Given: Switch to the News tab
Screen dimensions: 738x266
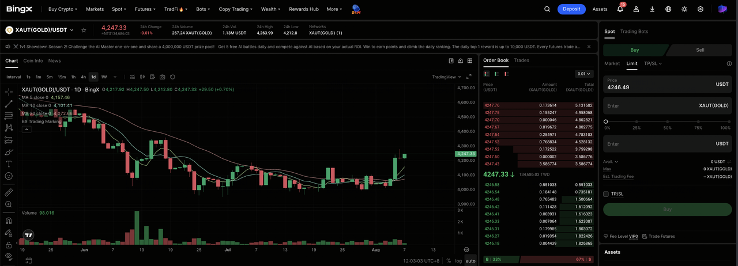Looking at the screenshot, I should (x=54, y=60).
